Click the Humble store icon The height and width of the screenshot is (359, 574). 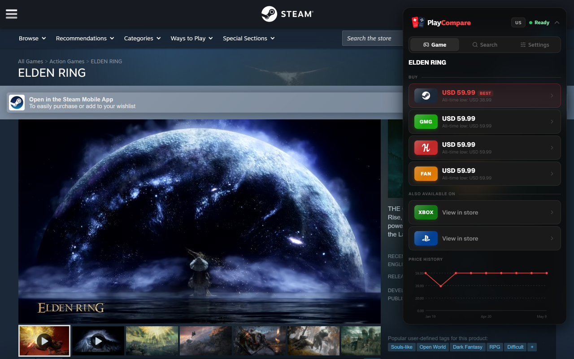pyautogui.click(x=426, y=148)
